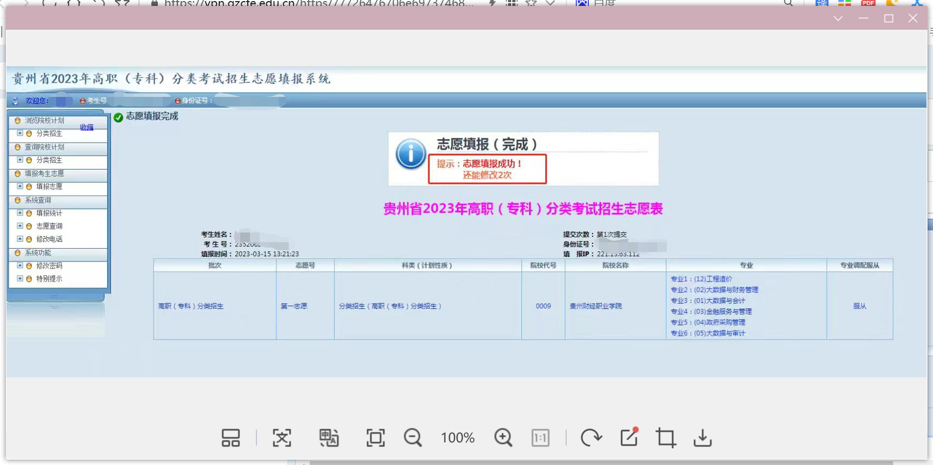Switch to fullscreen fit view icon

coord(375,438)
